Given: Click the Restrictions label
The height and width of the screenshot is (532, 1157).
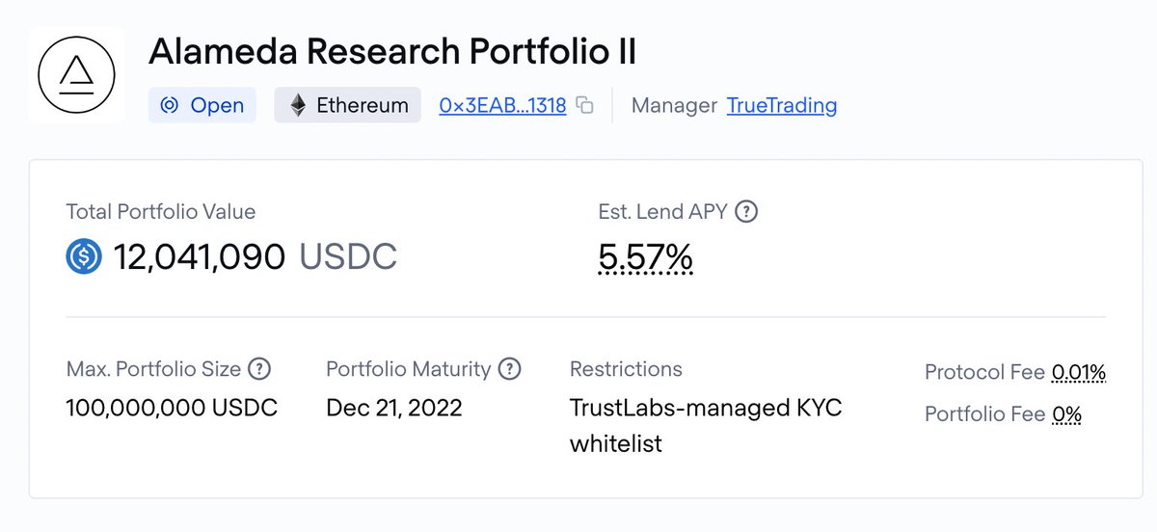Looking at the screenshot, I should 626,368.
